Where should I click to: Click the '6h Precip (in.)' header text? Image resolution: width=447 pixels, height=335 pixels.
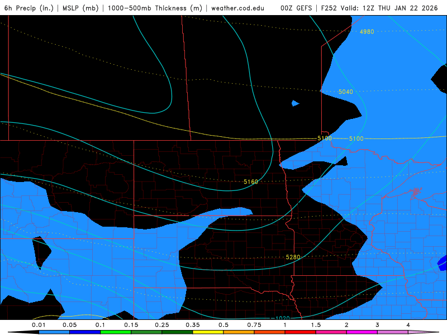point(29,8)
